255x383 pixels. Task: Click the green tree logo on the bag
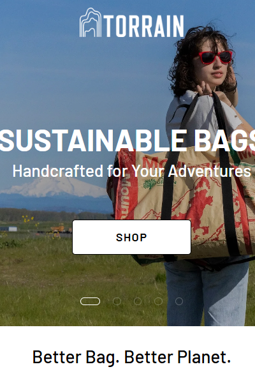click(150, 184)
